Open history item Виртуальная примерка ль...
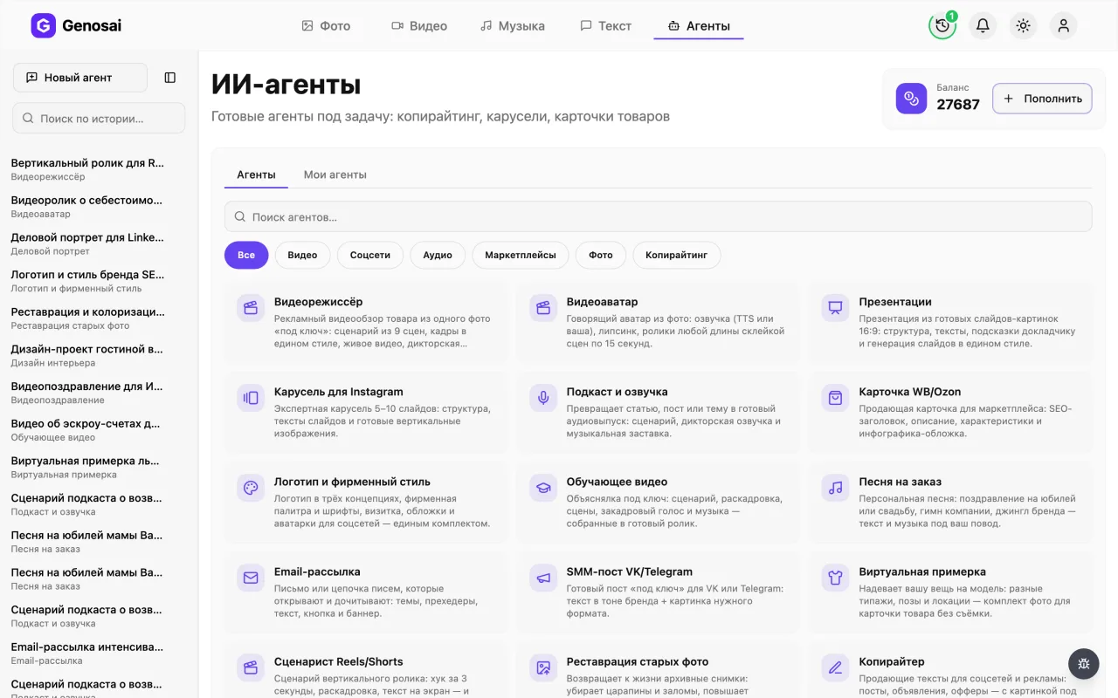 click(87, 467)
